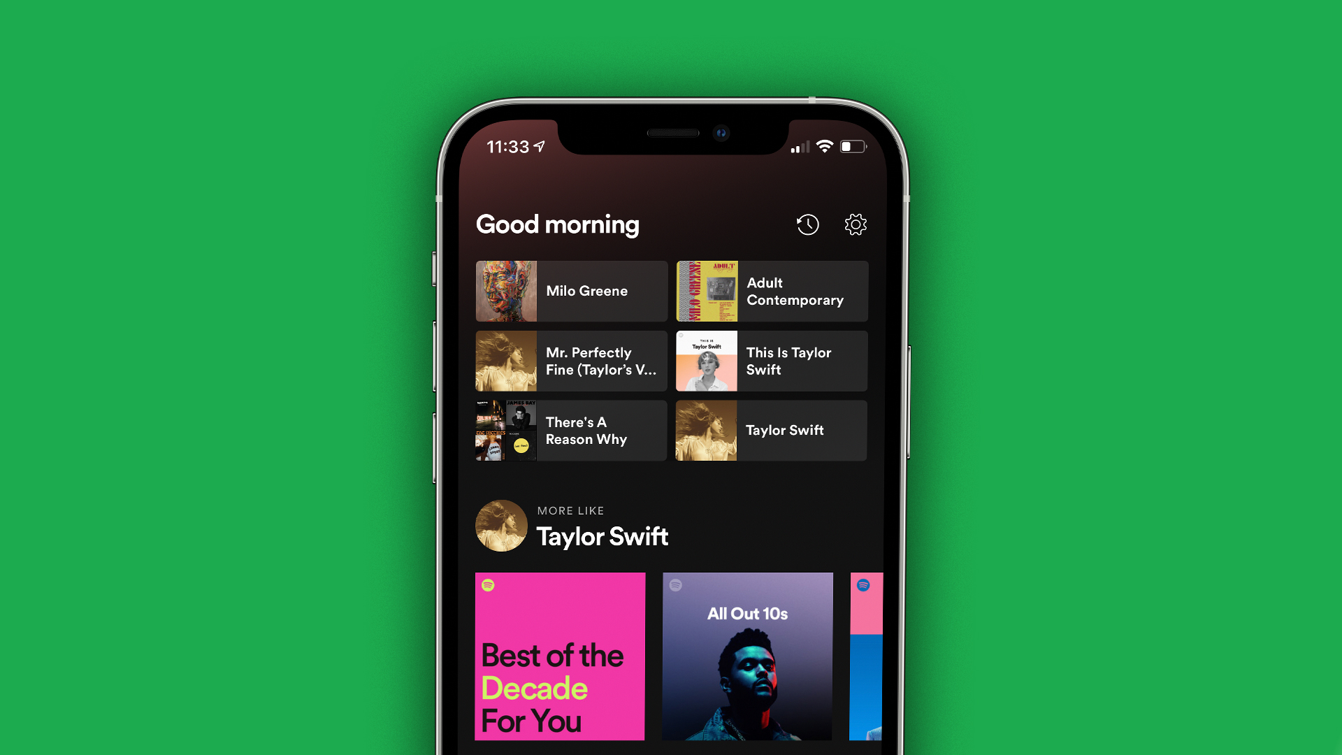Screen dimensions: 1342x755
Task: Select There's A Reason Why playlist
Action: (x=570, y=431)
